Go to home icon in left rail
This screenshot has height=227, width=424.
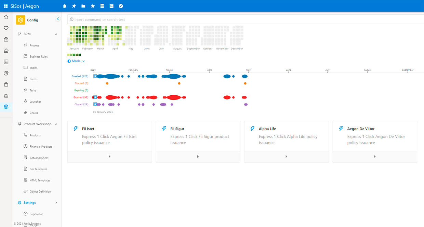point(6,51)
